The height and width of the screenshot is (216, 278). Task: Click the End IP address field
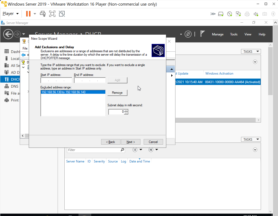click(90, 80)
